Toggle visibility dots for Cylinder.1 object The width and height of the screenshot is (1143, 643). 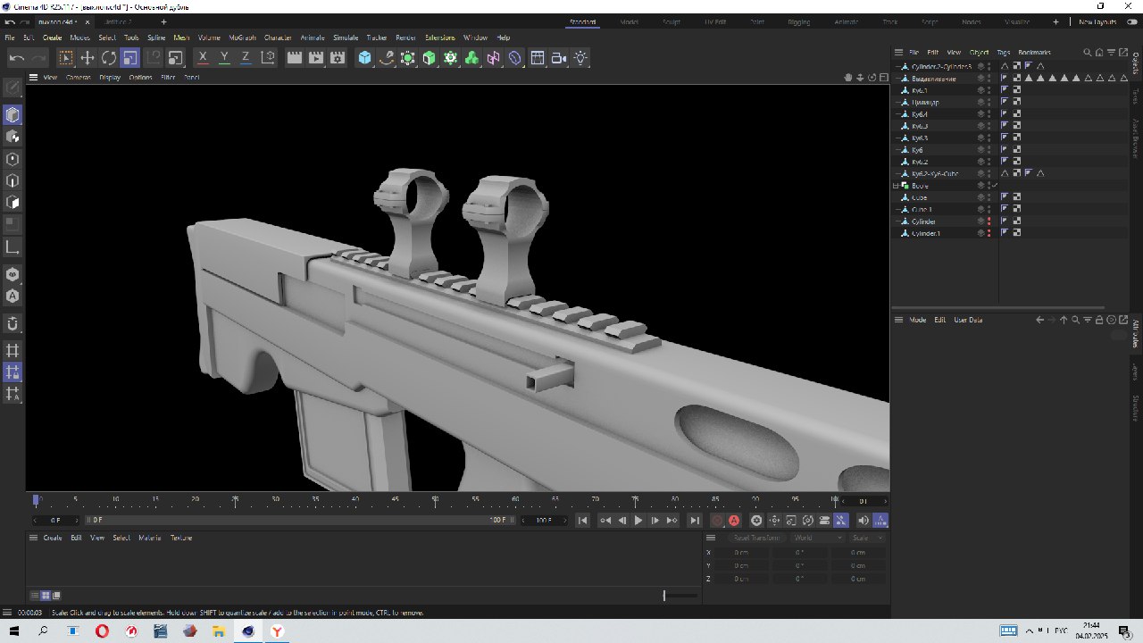[989, 233]
